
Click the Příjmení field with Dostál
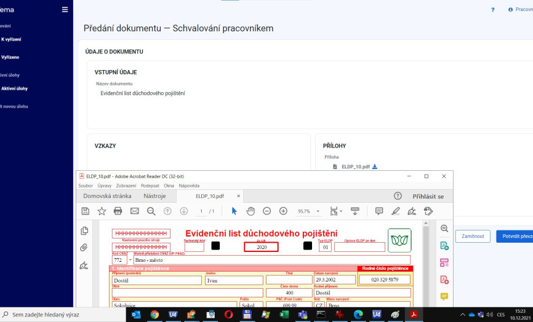[x=157, y=281]
